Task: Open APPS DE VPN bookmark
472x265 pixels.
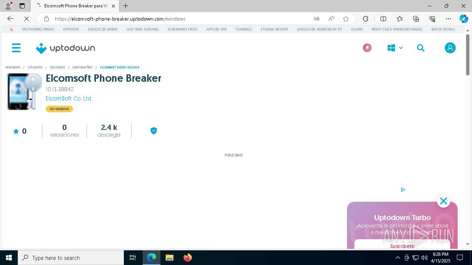Action: pos(216,29)
